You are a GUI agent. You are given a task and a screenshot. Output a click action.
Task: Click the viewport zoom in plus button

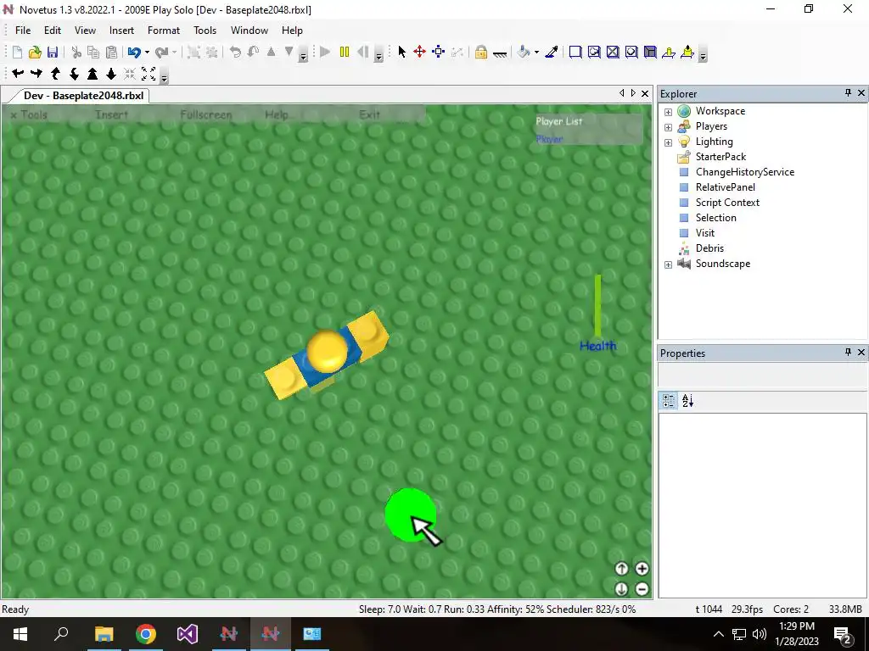[642, 569]
